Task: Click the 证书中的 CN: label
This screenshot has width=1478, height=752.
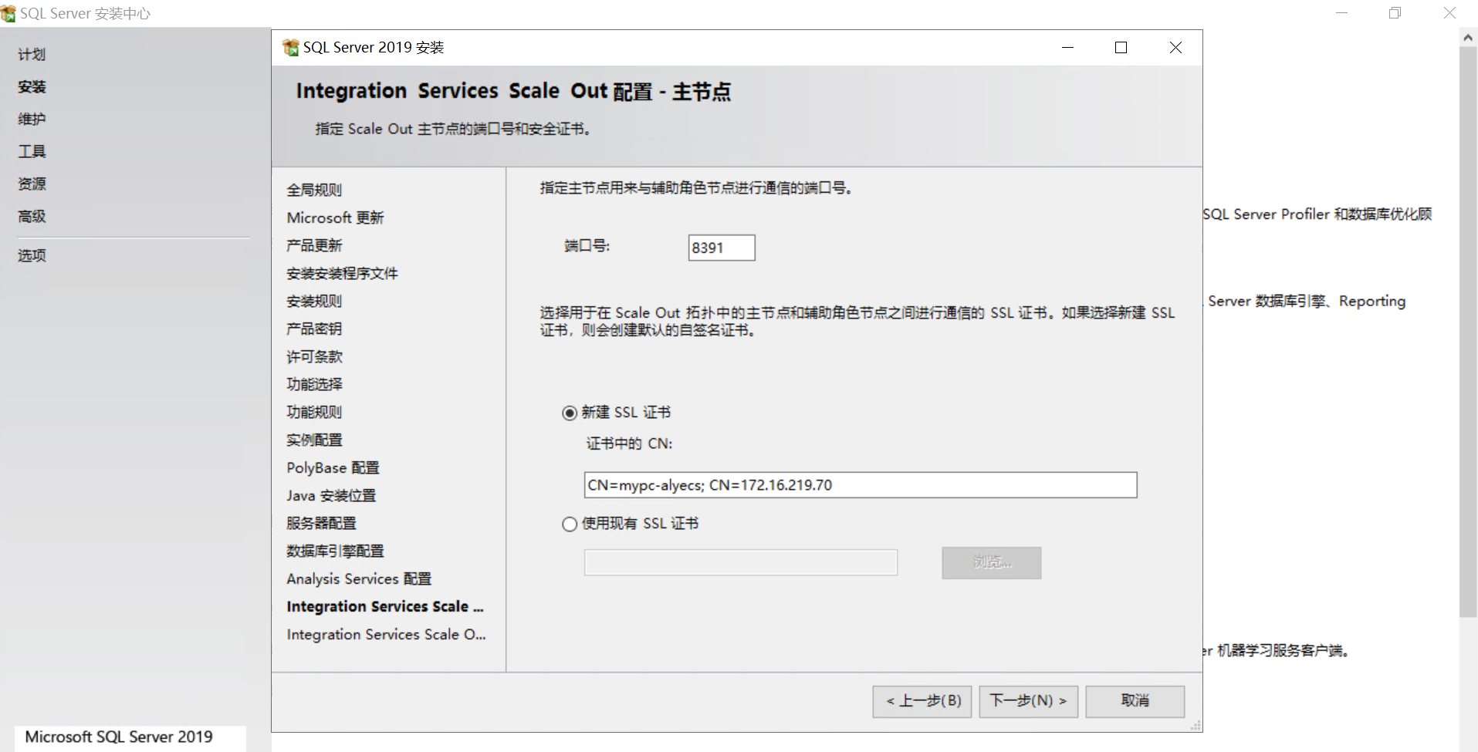Action: [629, 443]
